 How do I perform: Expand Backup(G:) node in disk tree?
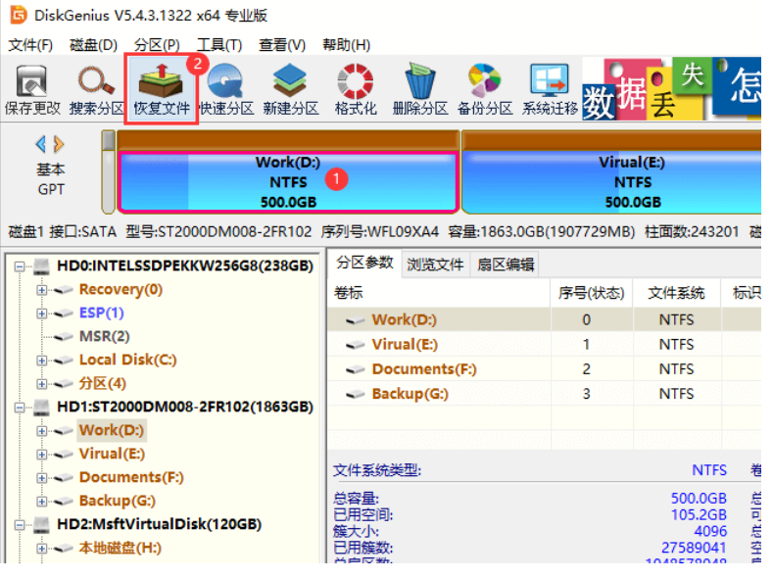pos(42,502)
